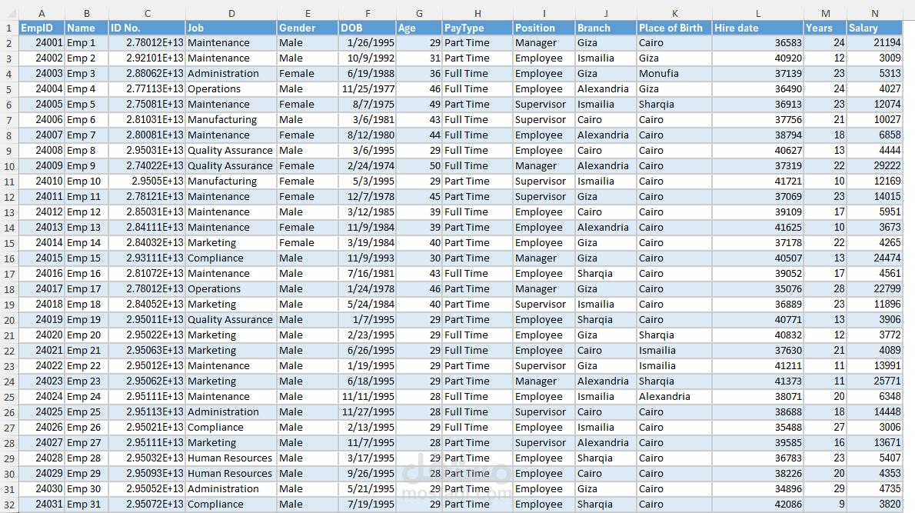Select PayType cell for Emp 12
Viewport: 915px width, 513px height.
(477, 212)
